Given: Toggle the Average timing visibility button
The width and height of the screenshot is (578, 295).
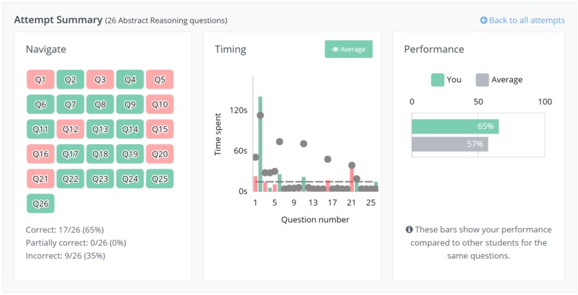Looking at the screenshot, I should [x=348, y=49].
